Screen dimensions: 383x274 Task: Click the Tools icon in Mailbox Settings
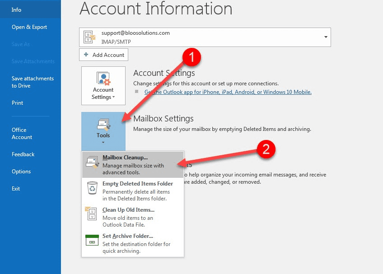[103, 124]
